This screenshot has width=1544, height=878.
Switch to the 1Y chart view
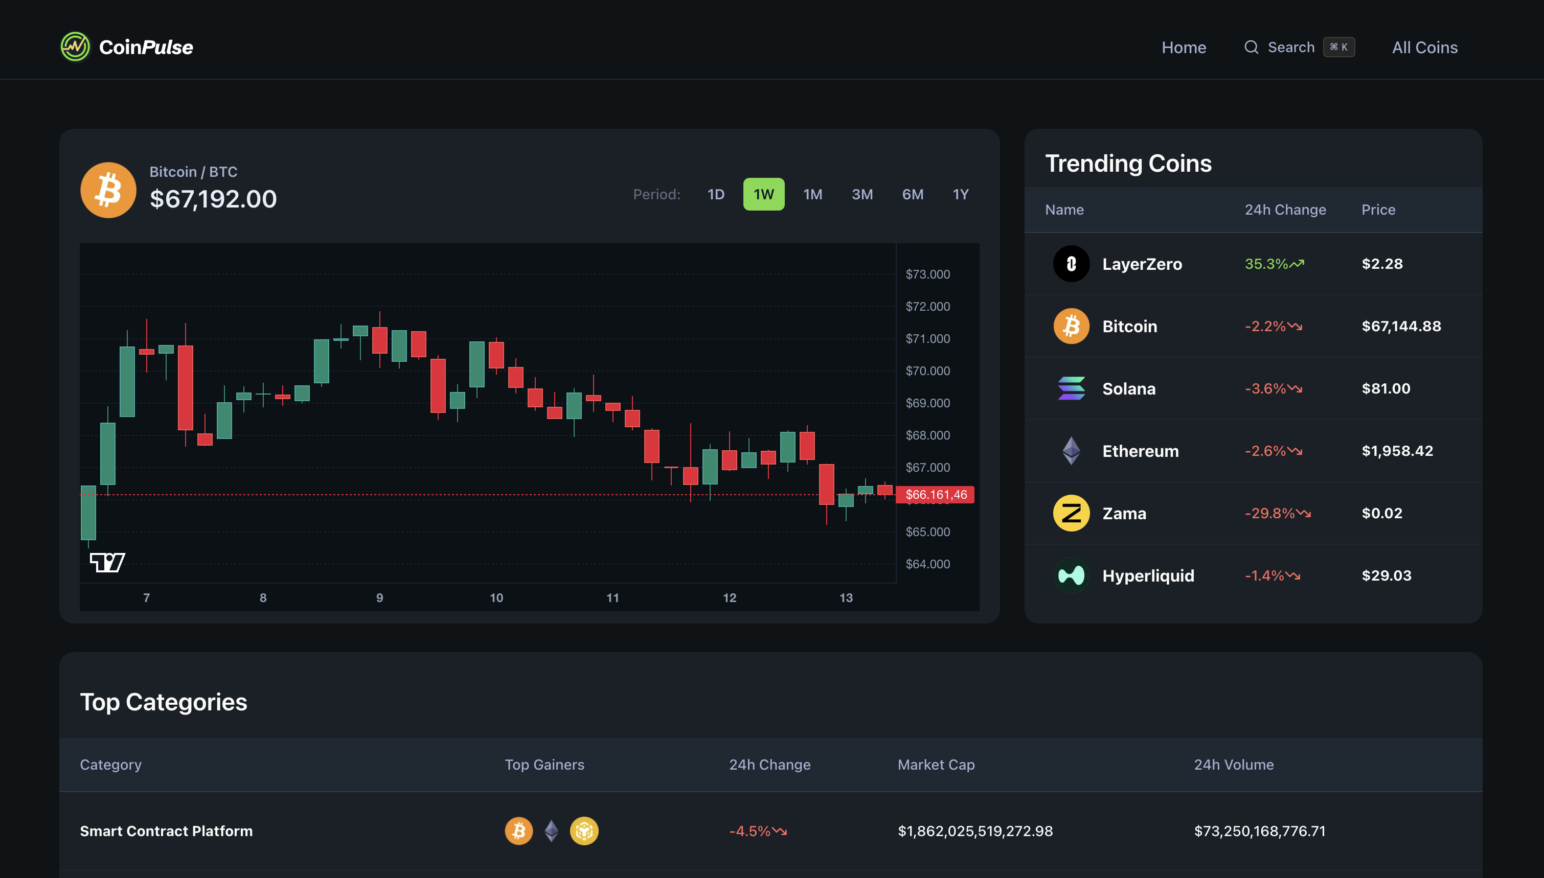pyautogui.click(x=961, y=194)
